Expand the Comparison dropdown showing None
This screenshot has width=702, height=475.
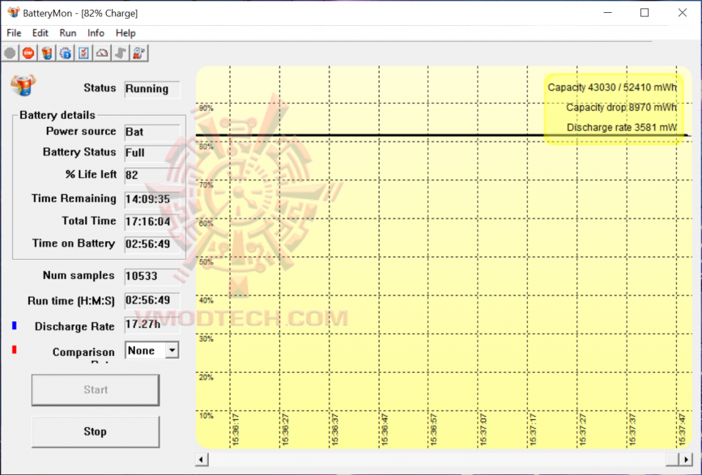coord(172,350)
